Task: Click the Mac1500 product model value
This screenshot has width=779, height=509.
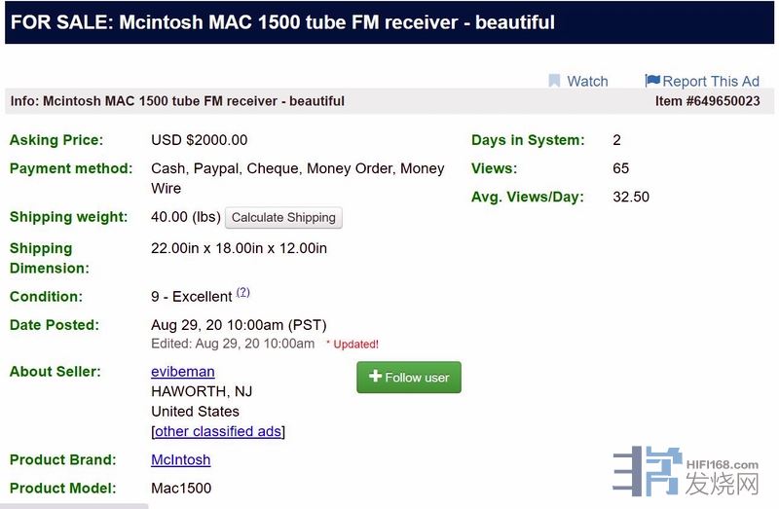Action: (x=181, y=488)
